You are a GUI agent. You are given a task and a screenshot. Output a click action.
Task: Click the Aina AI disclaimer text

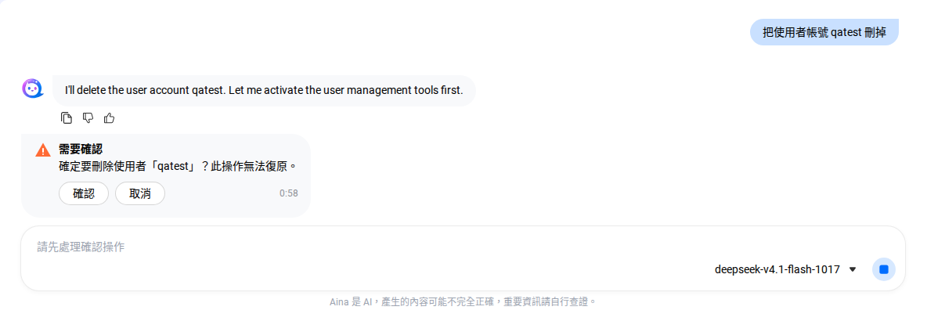coord(463,302)
